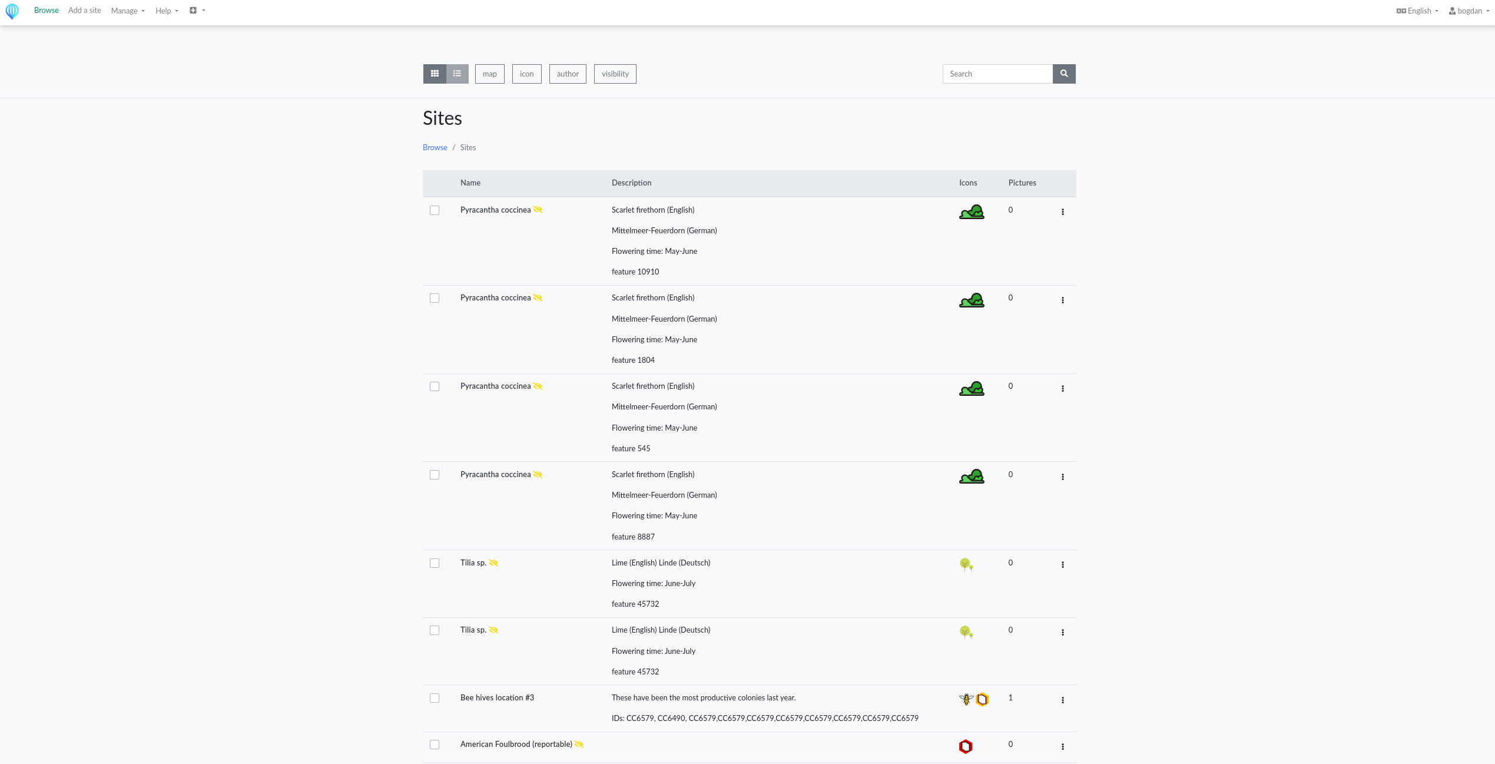Open the bogdan user menu
Viewport: 1495px width, 764px height.
[1469, 11]
